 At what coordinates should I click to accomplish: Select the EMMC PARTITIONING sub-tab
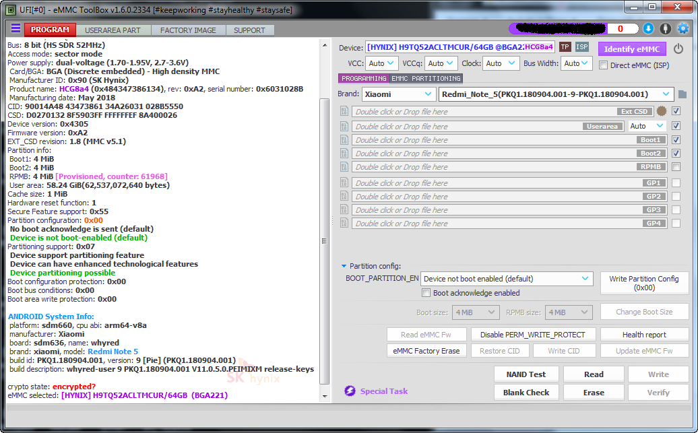coord(426,78)
